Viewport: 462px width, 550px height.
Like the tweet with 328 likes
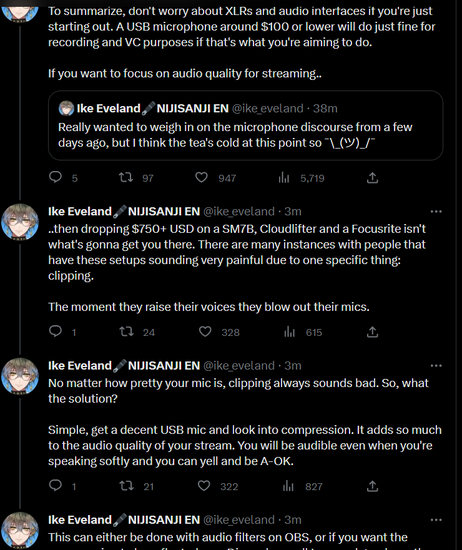pyautogui.click(x=205, y=332)
